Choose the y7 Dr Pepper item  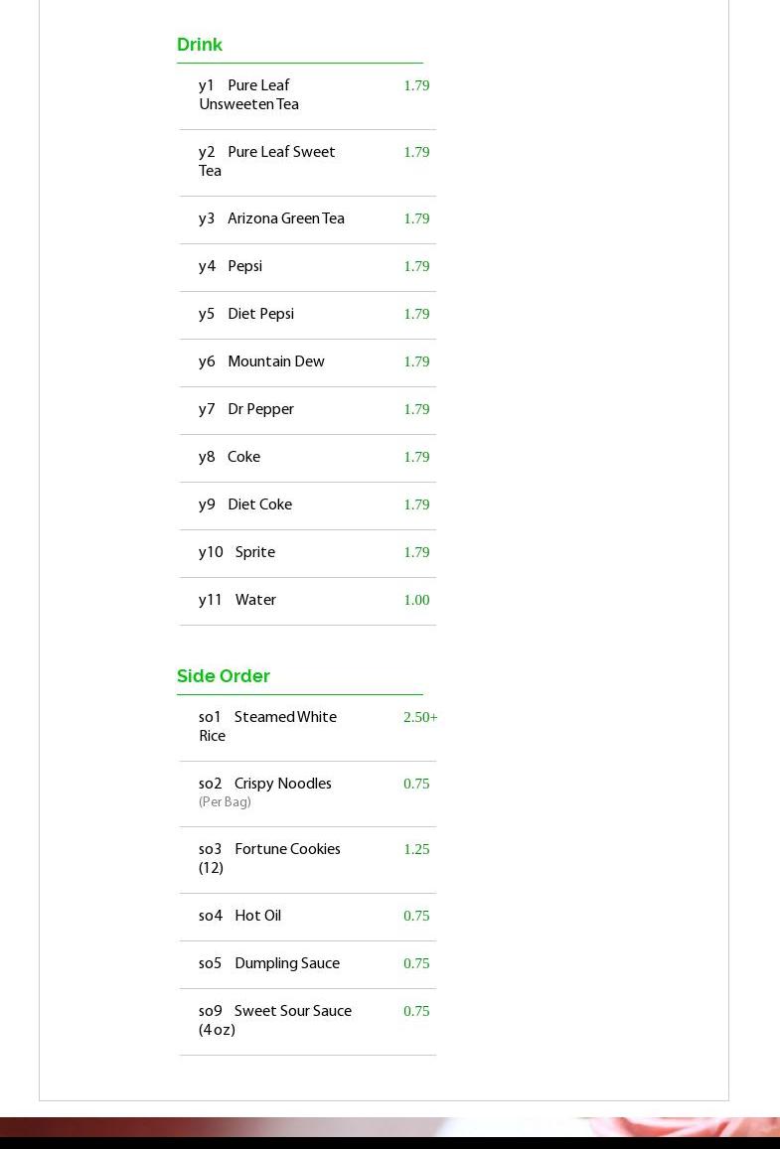tap(246, 410)
